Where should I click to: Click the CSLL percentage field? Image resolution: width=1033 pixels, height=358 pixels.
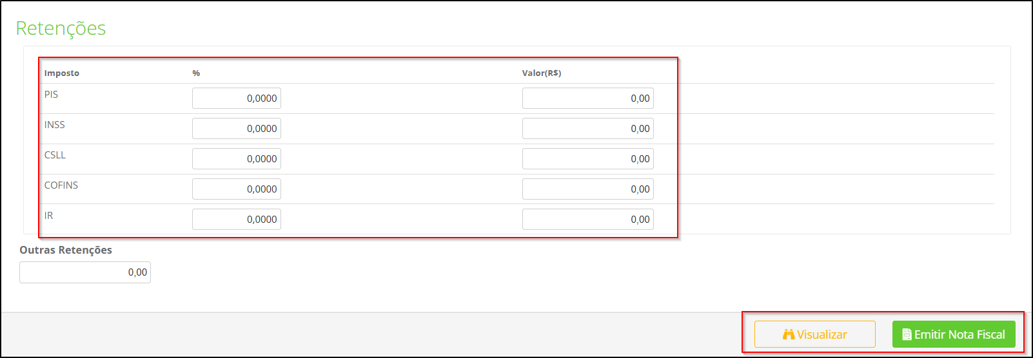click(237, 159)
